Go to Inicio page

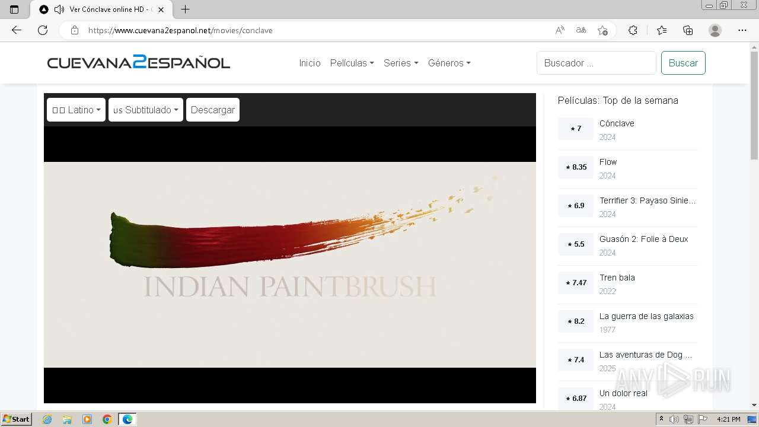[310, 63]
